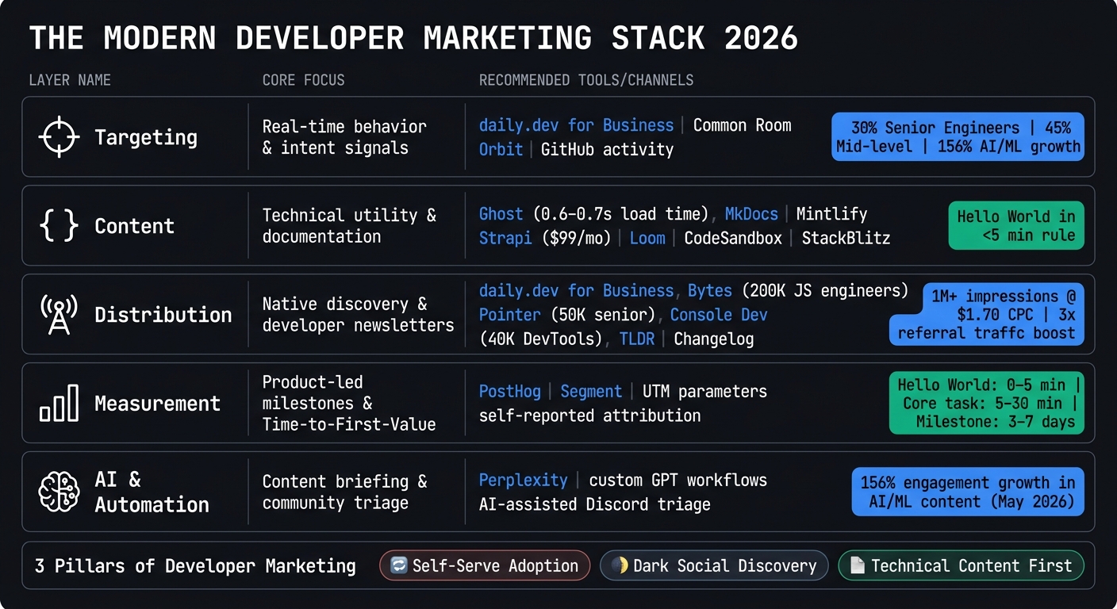Open daily.dev for Business link in Distribution row
The height and width of the screenshot is (609, 1117).
pyautogui.click(x=576, y=291)
